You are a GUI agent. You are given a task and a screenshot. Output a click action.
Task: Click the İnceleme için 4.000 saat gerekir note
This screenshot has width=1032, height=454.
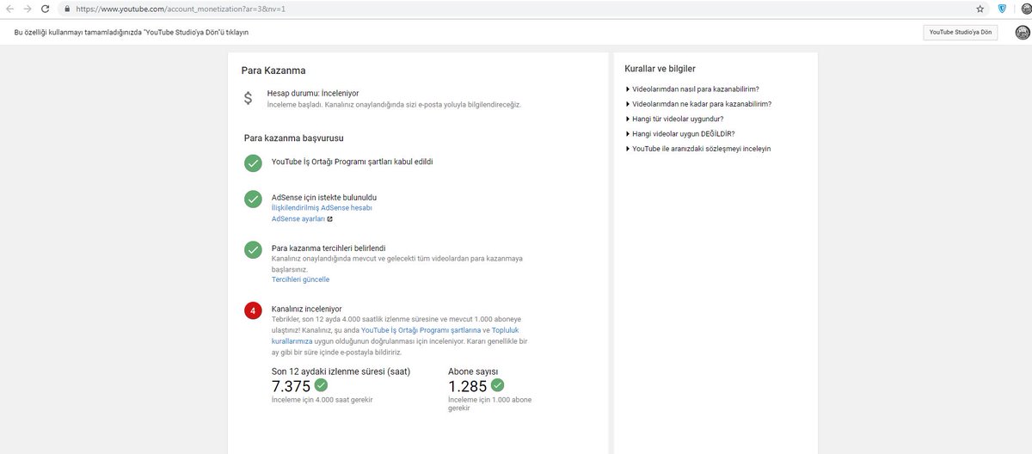322,400
